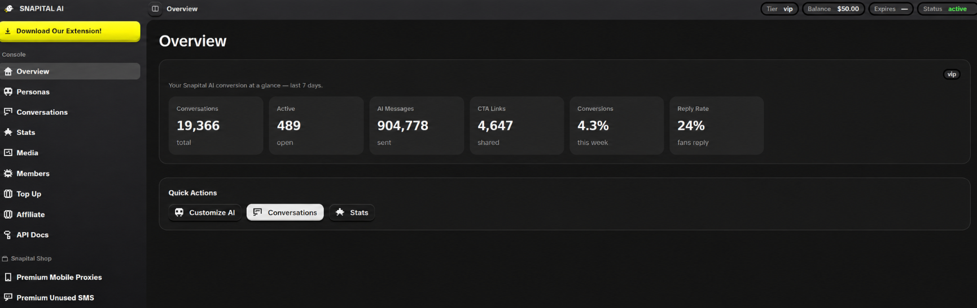The image size is (977, 308).
Task: Click the SNAPITAL AI brand name
Action: tap(41, 9)
